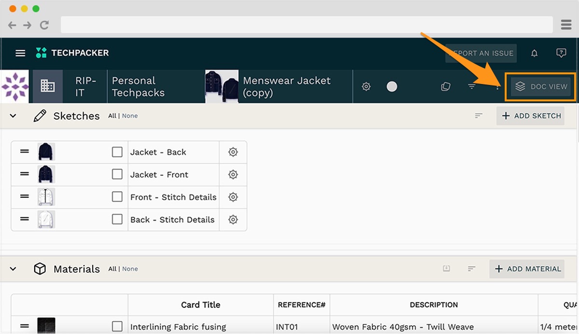
Task: Open the Jacket - Front sketch thumbnail
Action: point(46,174)
